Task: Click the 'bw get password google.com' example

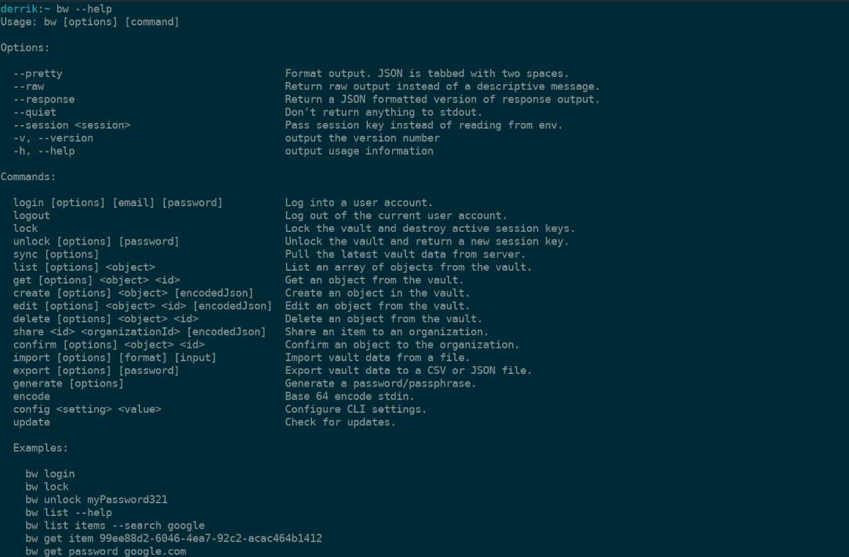Action: (x=105, y=551)
